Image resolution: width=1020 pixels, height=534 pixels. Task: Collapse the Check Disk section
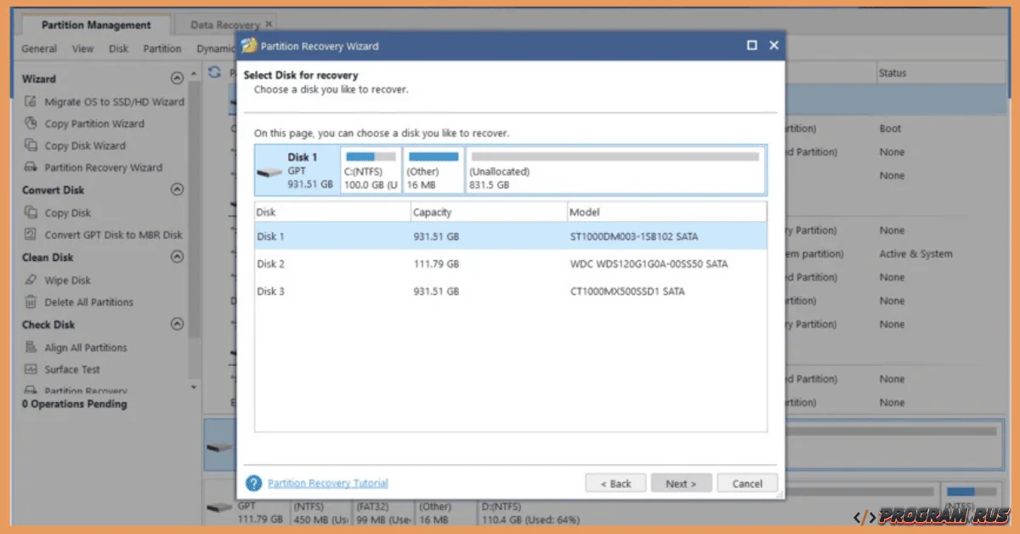pyautogui.click(x=177, y=324)
